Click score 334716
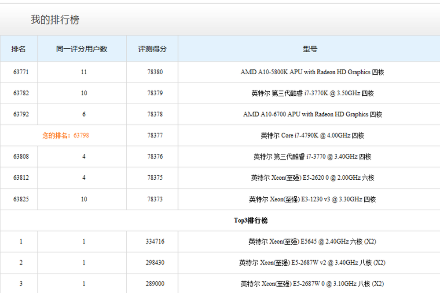This screenshot has width=440, height=293. (155, 242)
